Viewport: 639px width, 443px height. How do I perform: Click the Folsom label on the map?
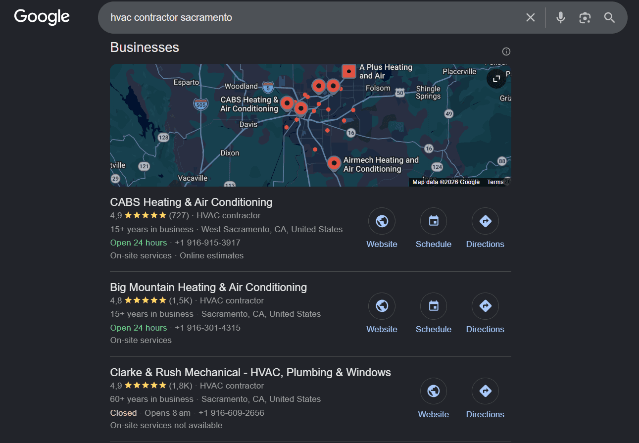tap(378, 88)
